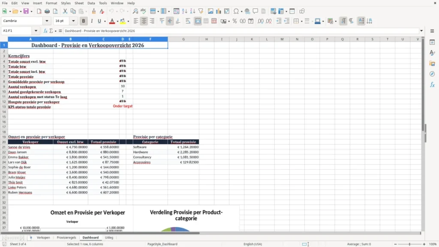Open the highlighting color dropdown arrow
Image resolution: width=439 pixels, height=247 pixels.
[x=128, y=21]
